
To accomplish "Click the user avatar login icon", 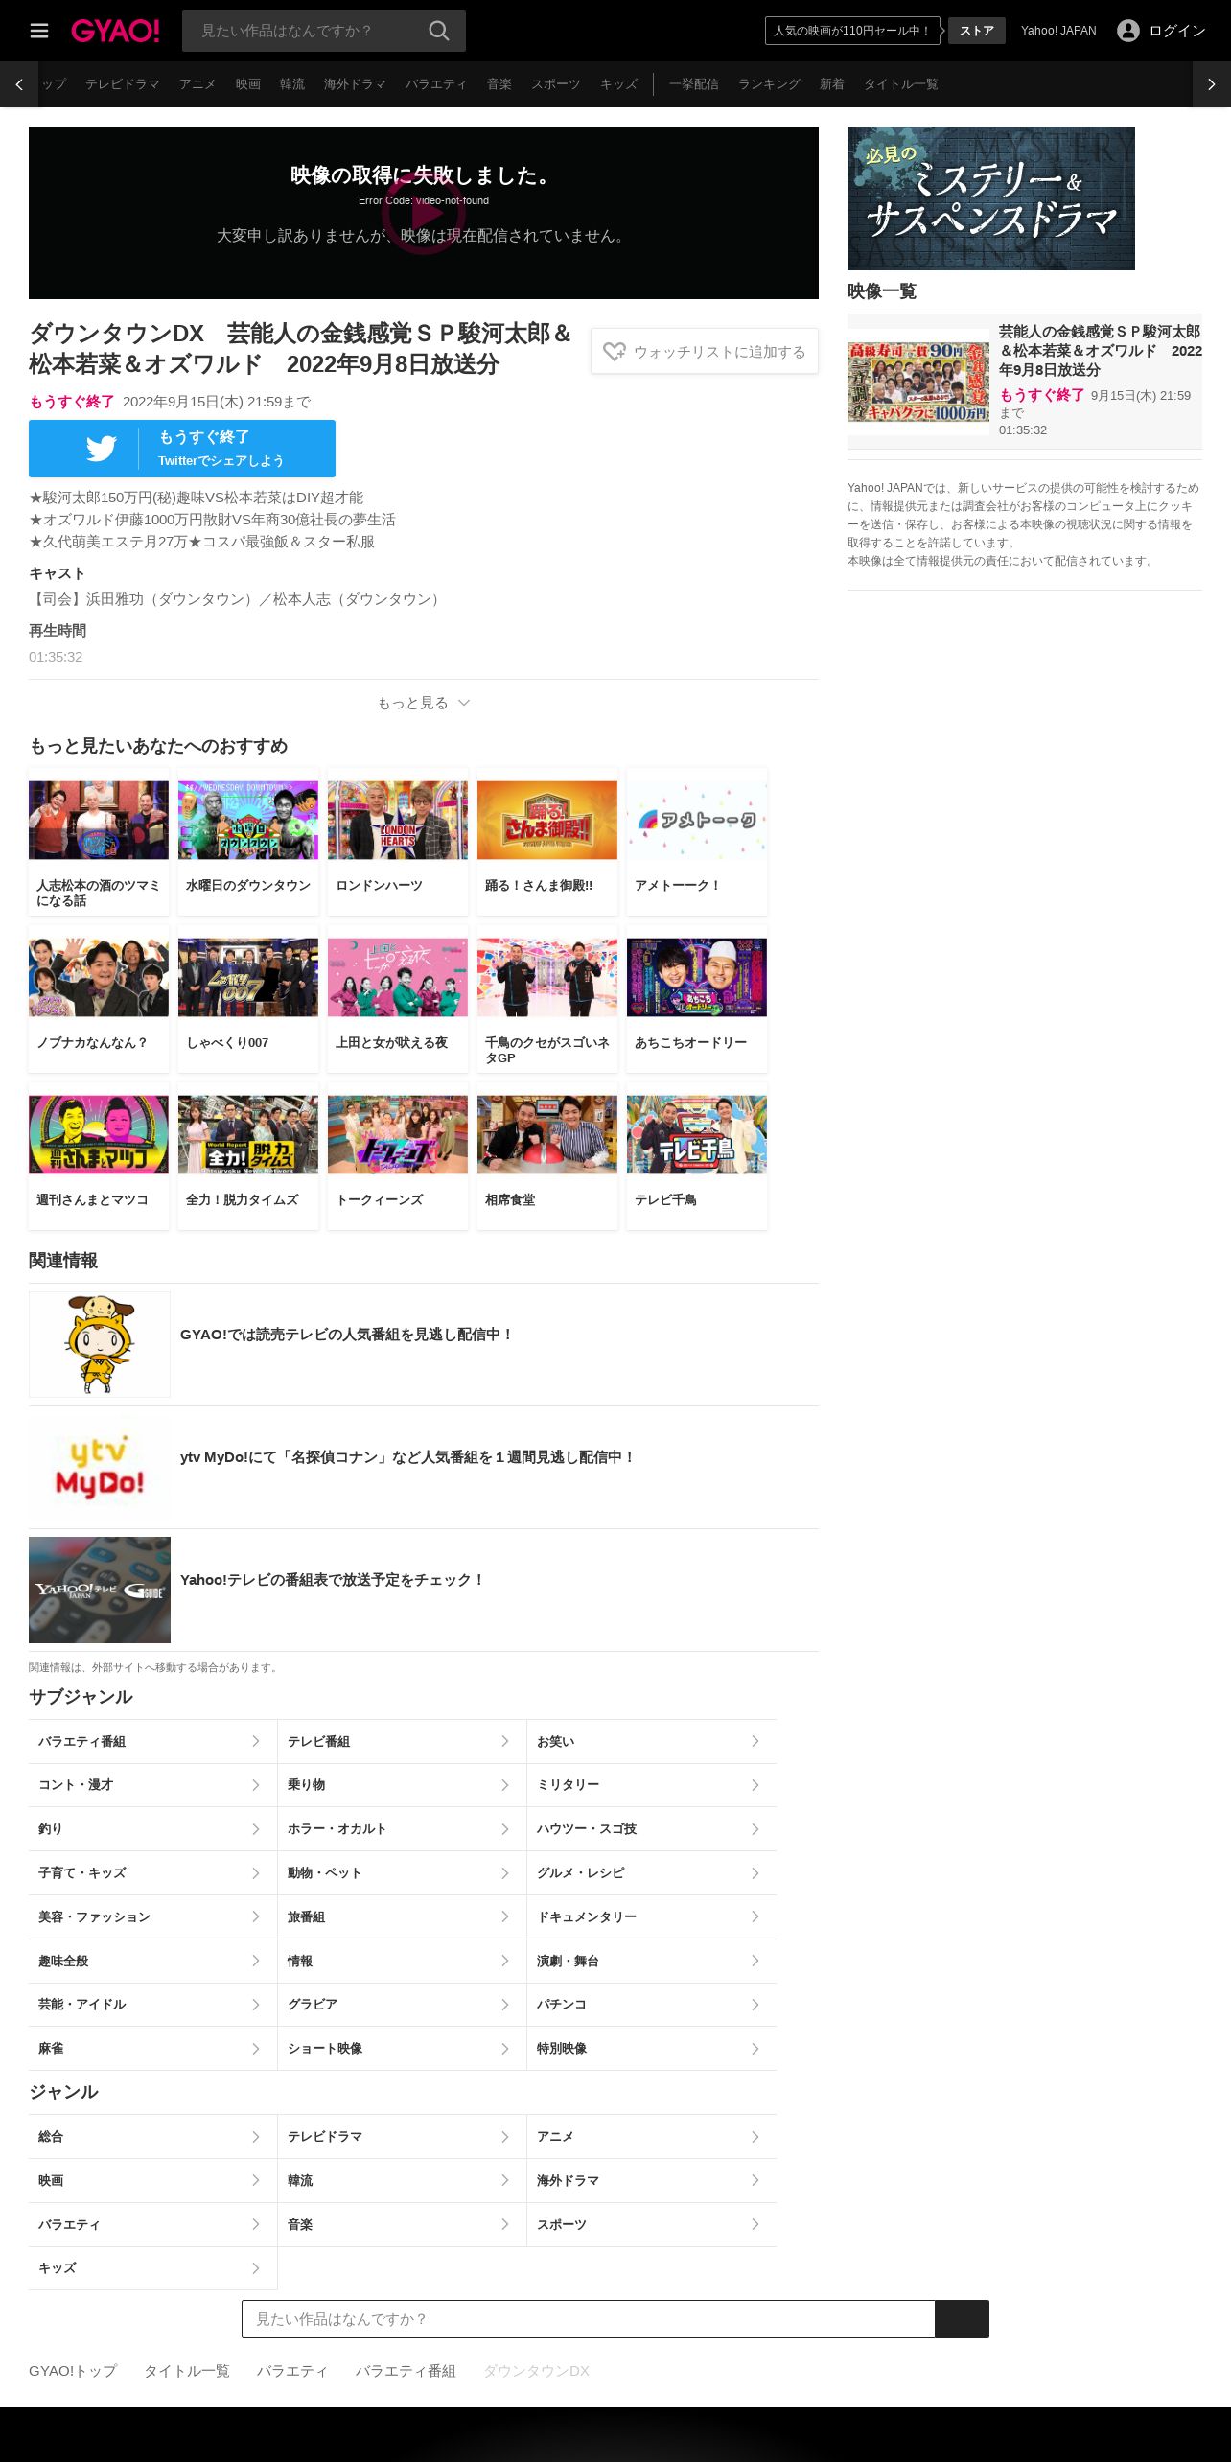I will point(1128,31).
